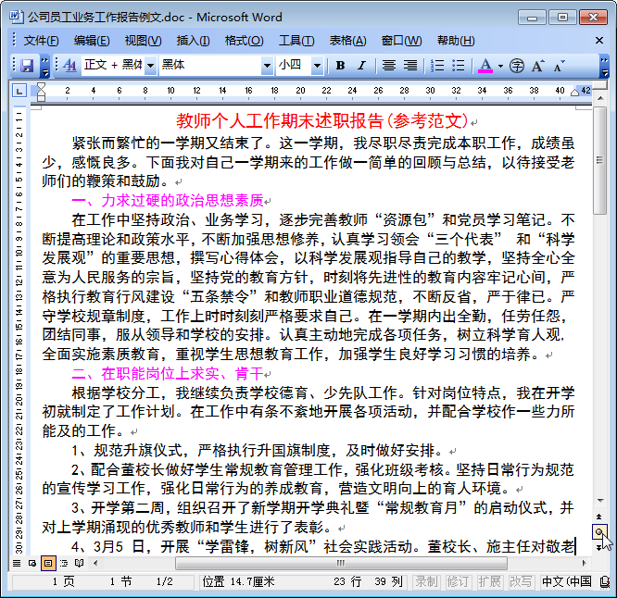Click the 黑体 font name field

tap(210, 66)
